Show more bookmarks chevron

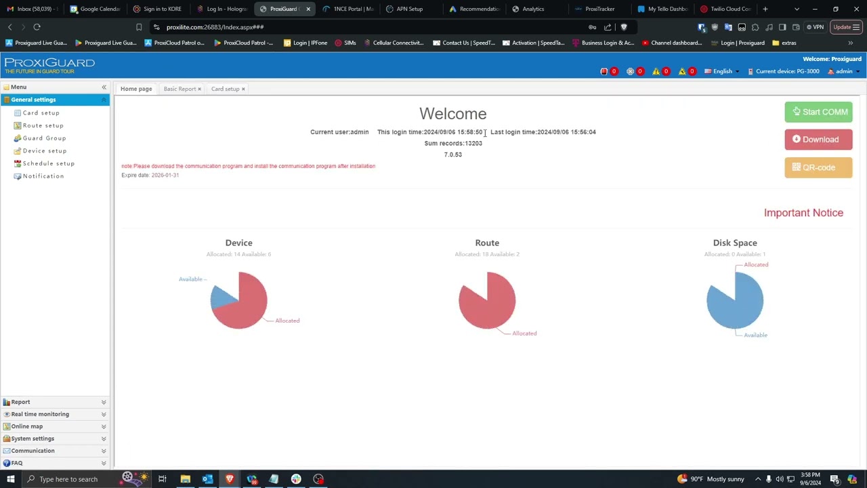click(x=851, y=43)
